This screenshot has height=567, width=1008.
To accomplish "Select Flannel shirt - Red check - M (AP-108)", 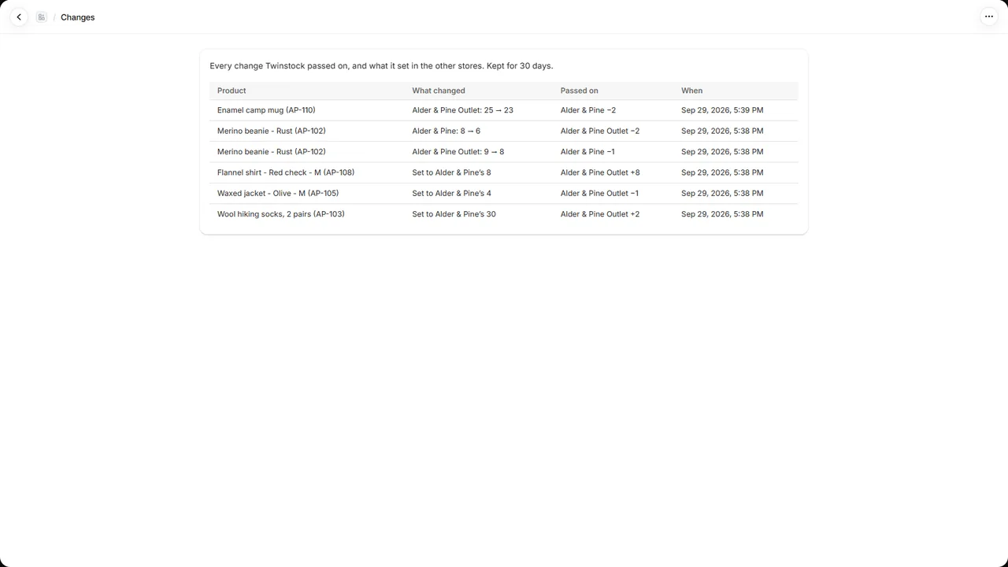I will (x=286, y=172).
